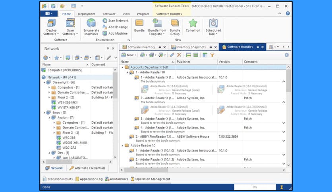Image resolution: width=332 pixels, height=192 pixels.
Task: Choose Add Machine in ribbon
Action: tap(115, 33)
